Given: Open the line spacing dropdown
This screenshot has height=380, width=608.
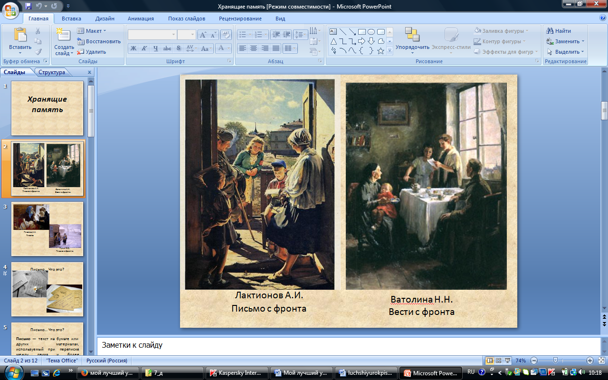Looking at the screenshot, I should pos(301,35).
